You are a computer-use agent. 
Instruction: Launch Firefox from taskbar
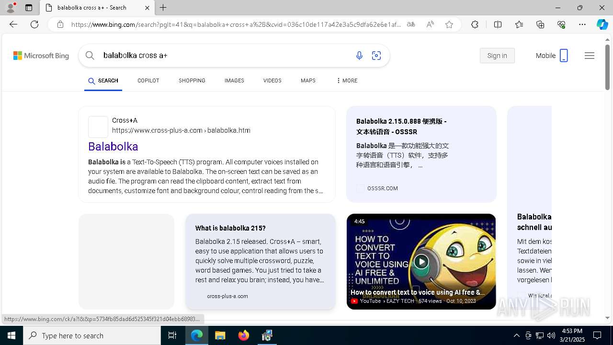(x=244, y=335)
